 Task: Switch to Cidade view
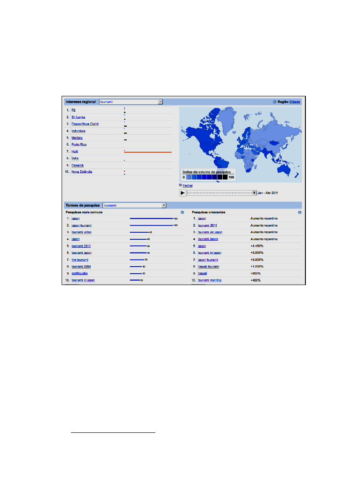[x=294, y=102]
